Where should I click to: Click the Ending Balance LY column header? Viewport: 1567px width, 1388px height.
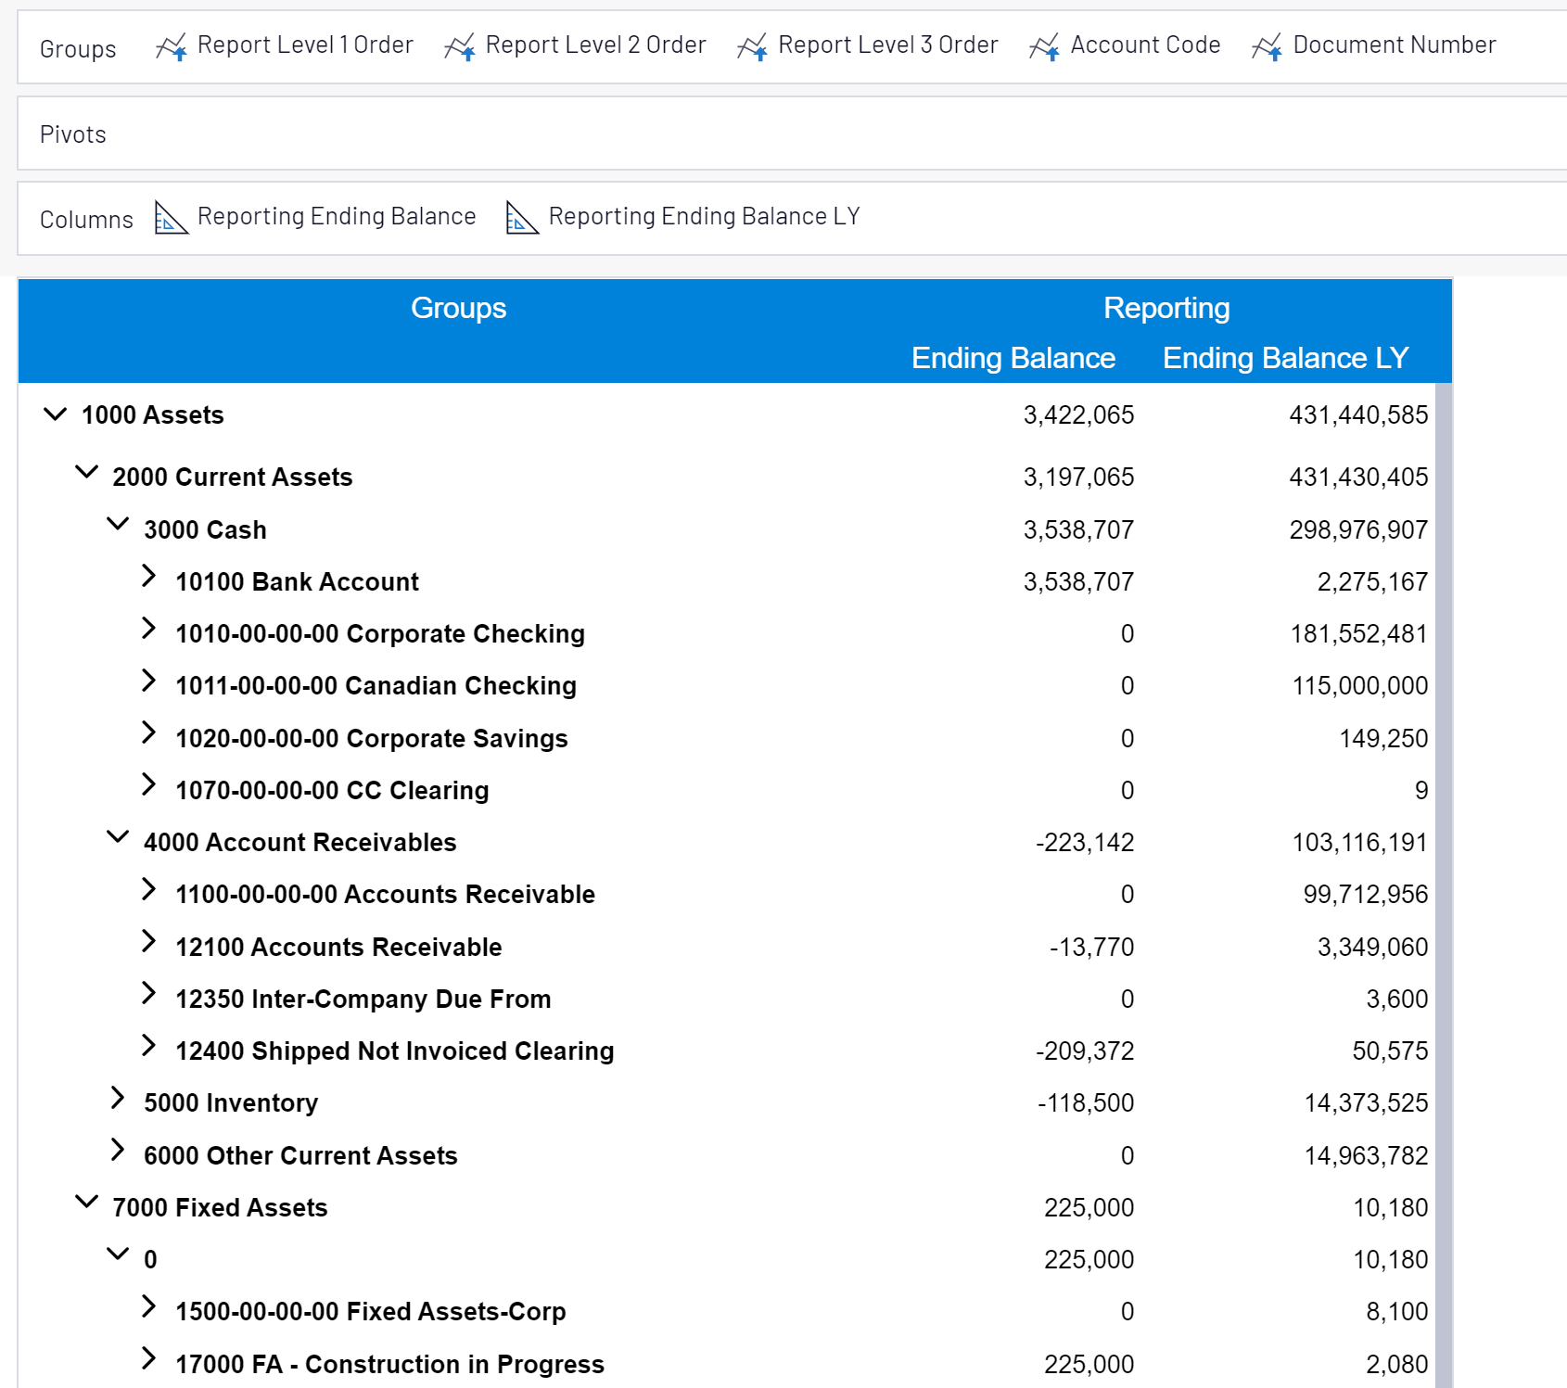1286,358
